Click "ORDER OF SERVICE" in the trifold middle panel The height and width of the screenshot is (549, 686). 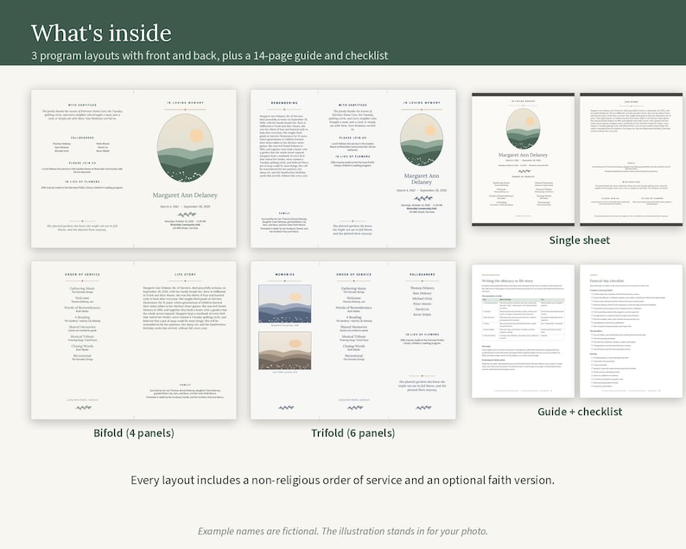point(353,275)
